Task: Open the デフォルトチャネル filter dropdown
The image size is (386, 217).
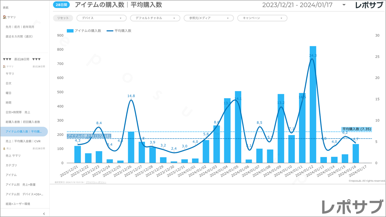Action: click(155, 18)
